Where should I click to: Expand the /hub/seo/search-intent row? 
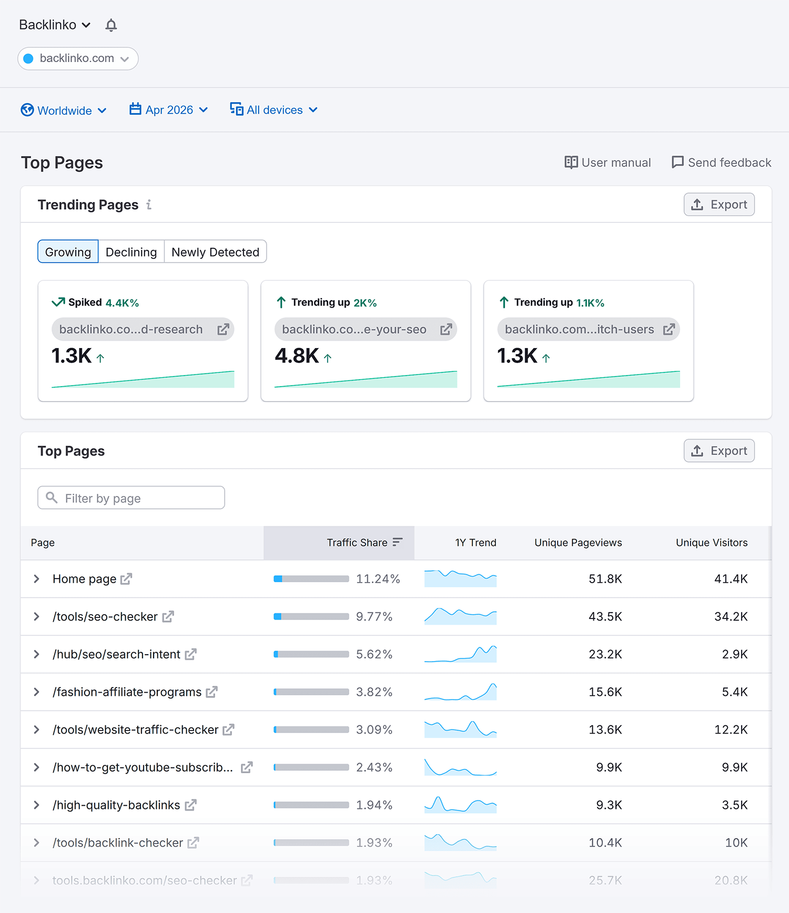pyautogui.click(x=36, y=654)
